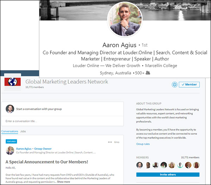The width and height of the screenshot is (211, 185).
Task: Open the three-dot menu on featured post
Action: (110, 142)
